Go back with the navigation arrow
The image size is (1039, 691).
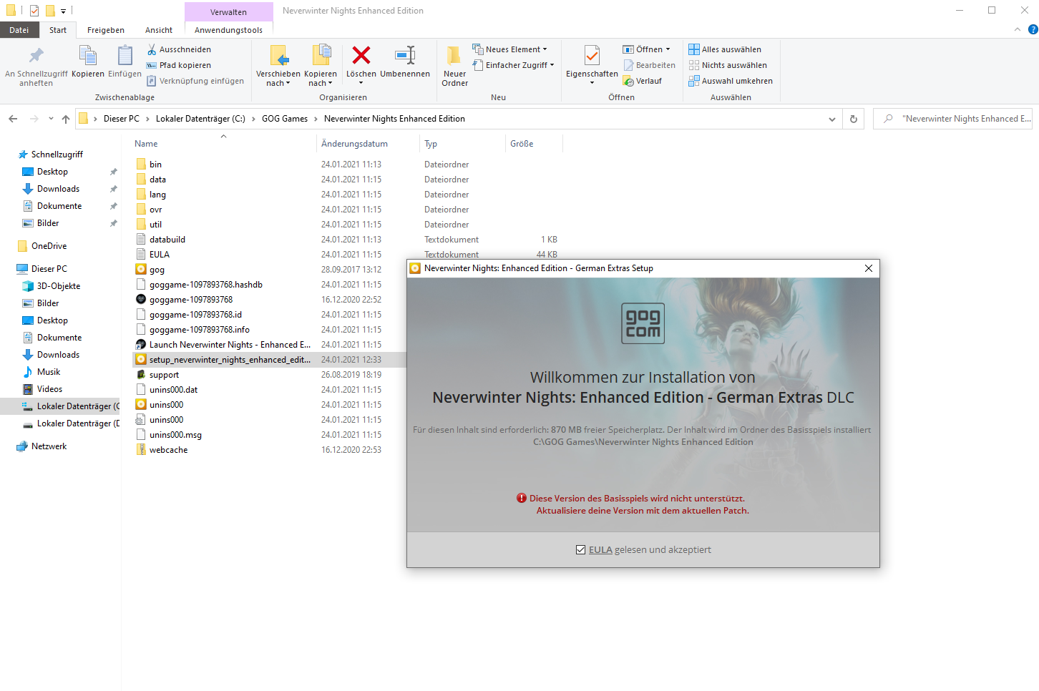click(x=13, y=119)
